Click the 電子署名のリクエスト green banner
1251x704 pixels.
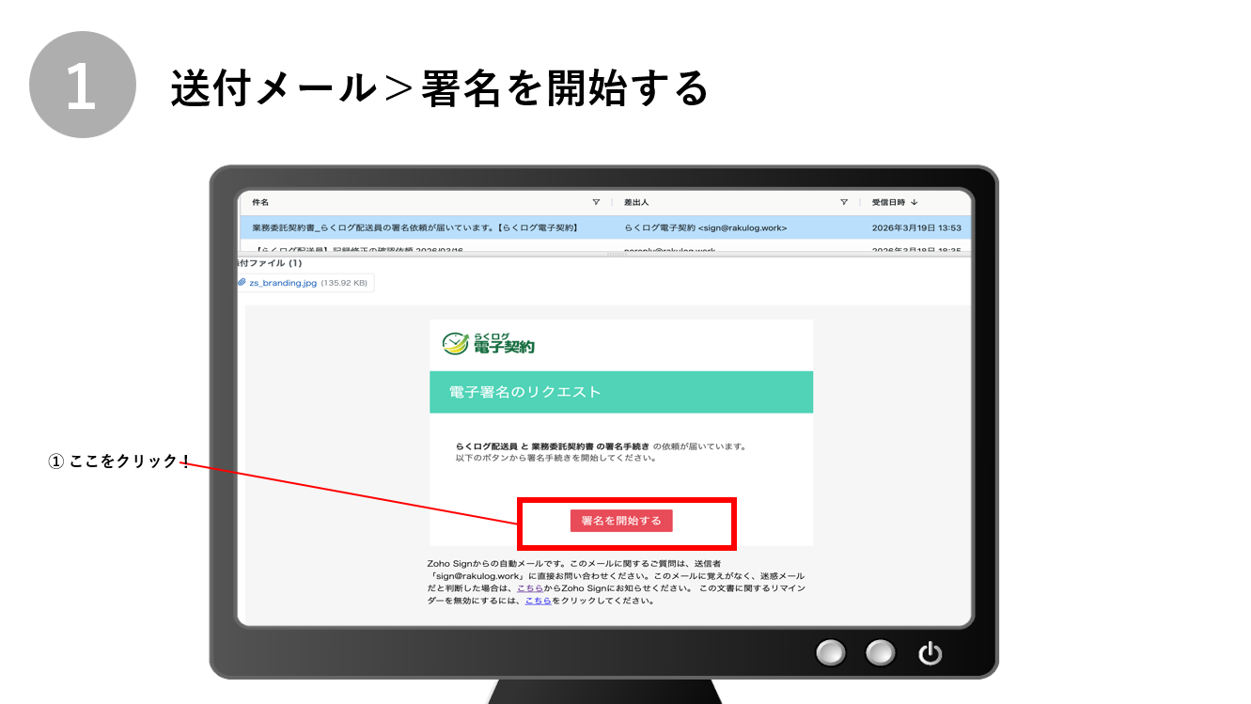[620, 392]
